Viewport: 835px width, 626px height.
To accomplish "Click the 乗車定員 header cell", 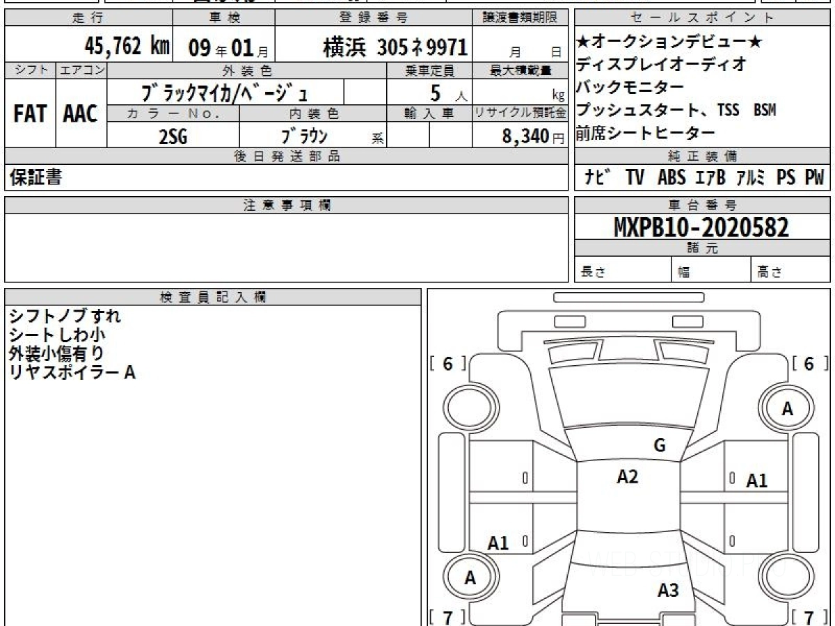I will [x=430, y=70].
